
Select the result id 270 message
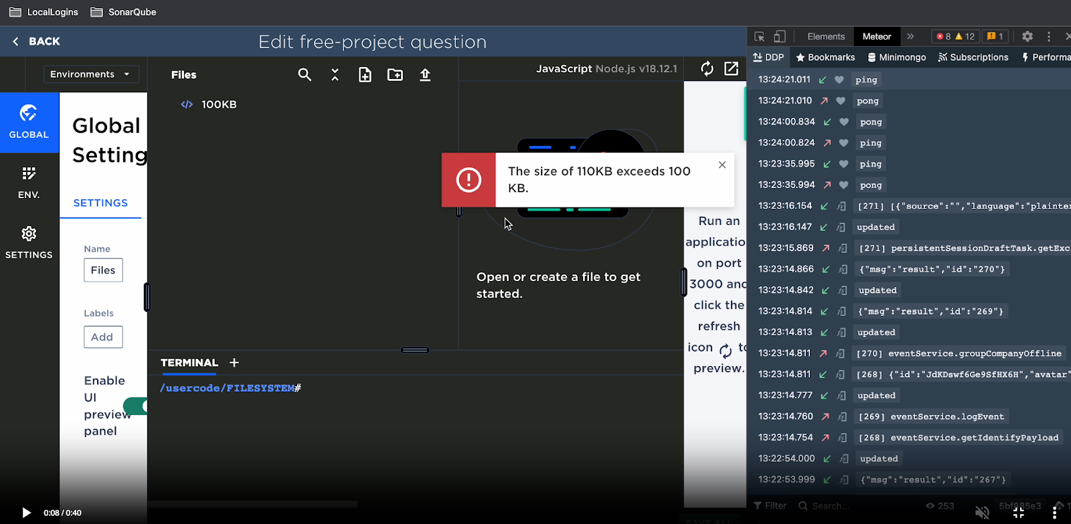pos(932,269)
